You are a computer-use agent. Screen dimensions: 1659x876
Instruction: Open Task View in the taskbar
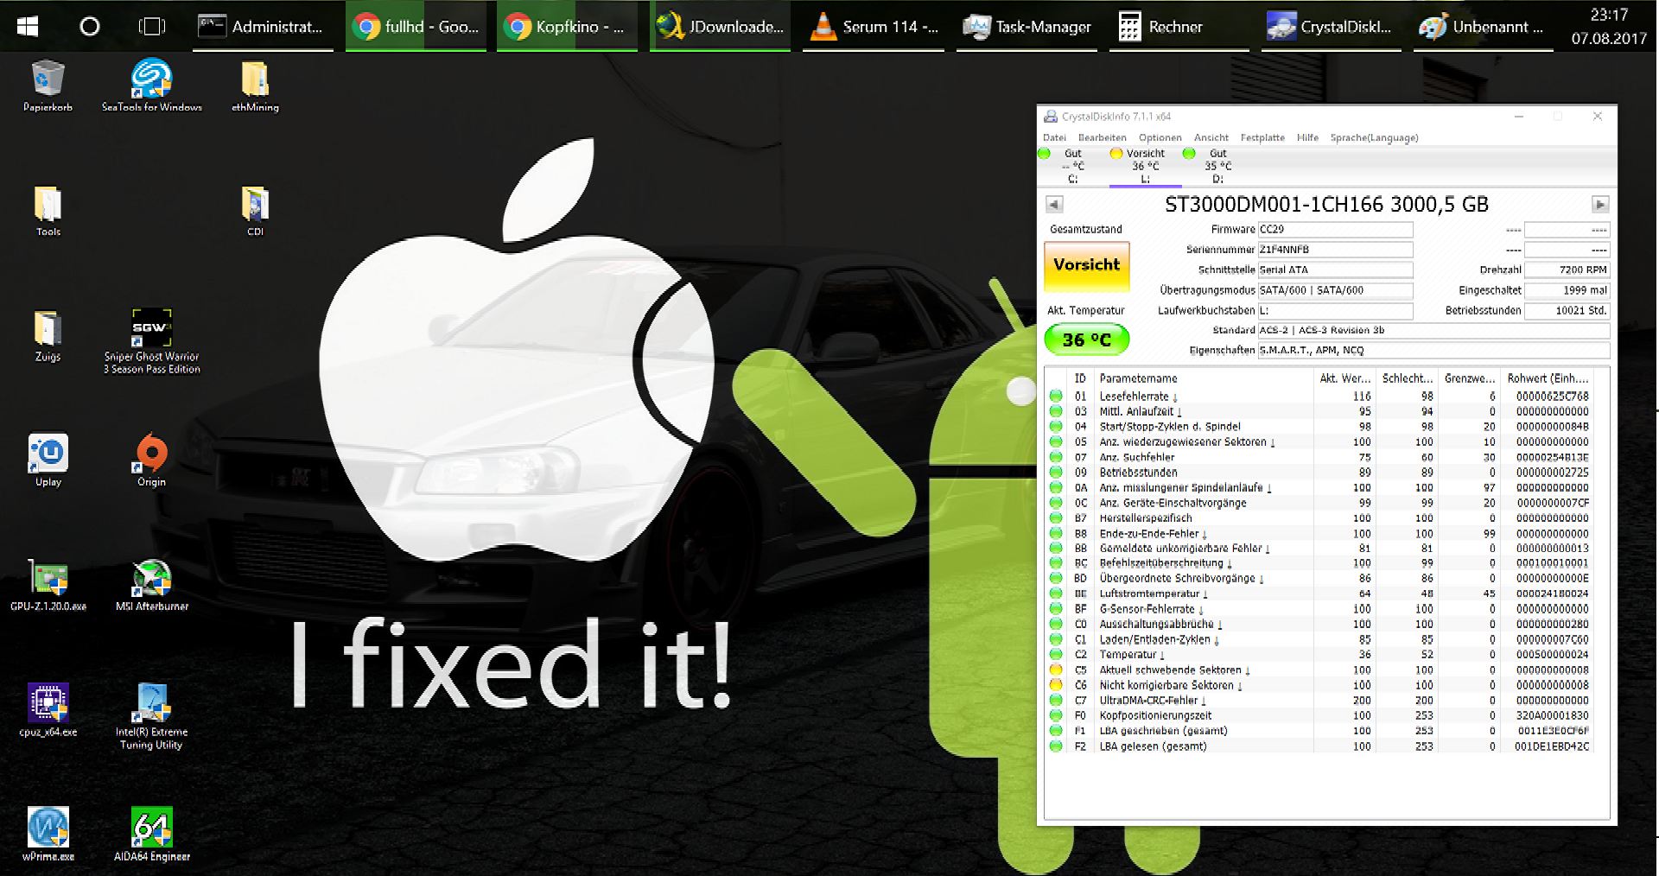(x=152, y=26)
